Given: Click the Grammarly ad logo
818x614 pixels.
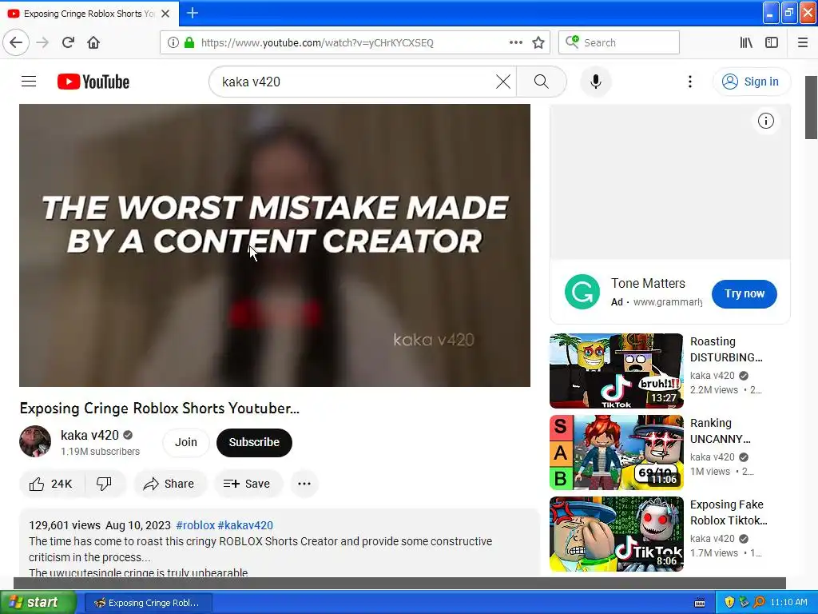Looking at the screenshot, I should (x=582, y=292).
